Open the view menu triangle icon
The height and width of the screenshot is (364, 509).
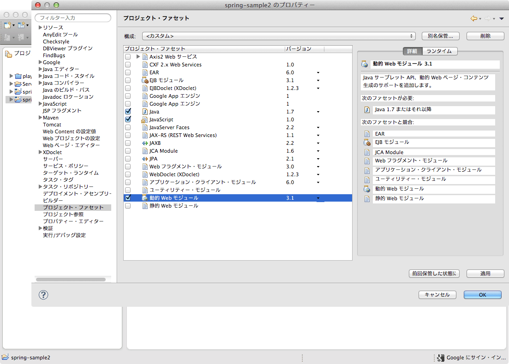click(x=501, y=18)
